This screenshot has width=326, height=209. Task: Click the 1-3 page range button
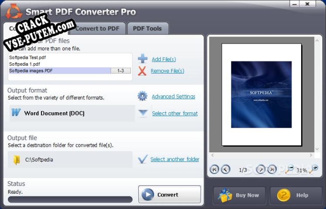tap(120, 71)
